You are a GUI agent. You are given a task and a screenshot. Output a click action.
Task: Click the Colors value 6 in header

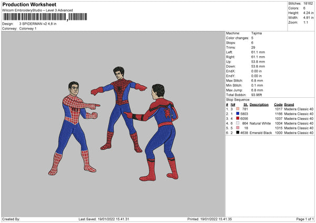304,8
